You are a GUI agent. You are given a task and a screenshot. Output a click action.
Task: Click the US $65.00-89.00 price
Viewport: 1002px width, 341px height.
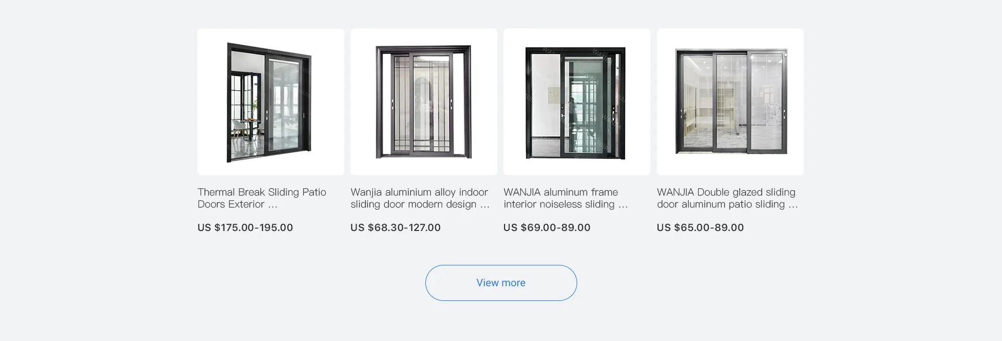[x=700, y=227]
